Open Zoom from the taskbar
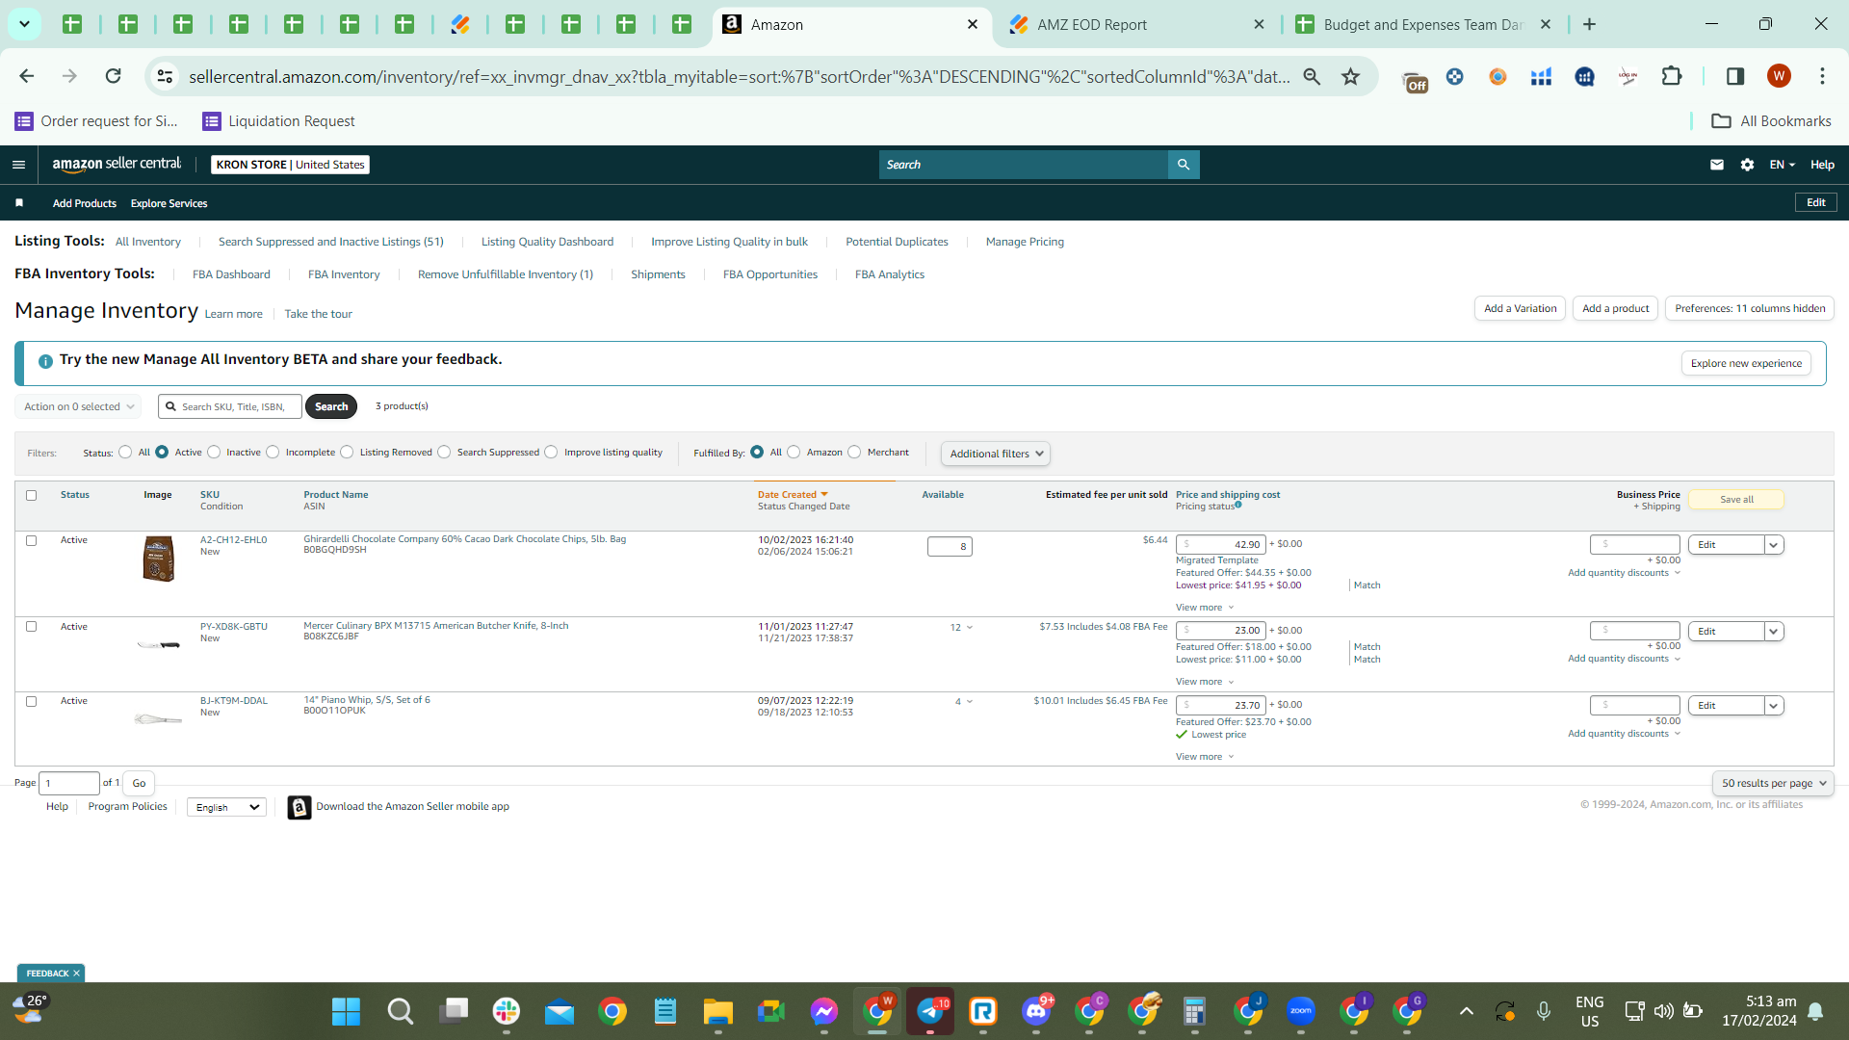The width and height of the screenshot is (1849, 1040). pos(1301,1011)
